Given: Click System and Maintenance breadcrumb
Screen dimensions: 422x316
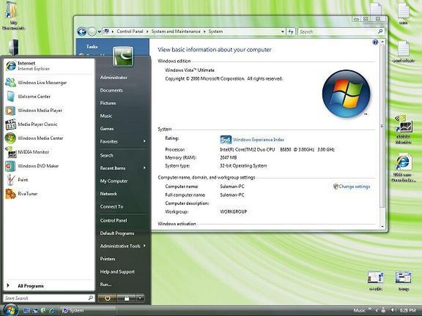Looking at the screenshot, I should click(176, 31).
